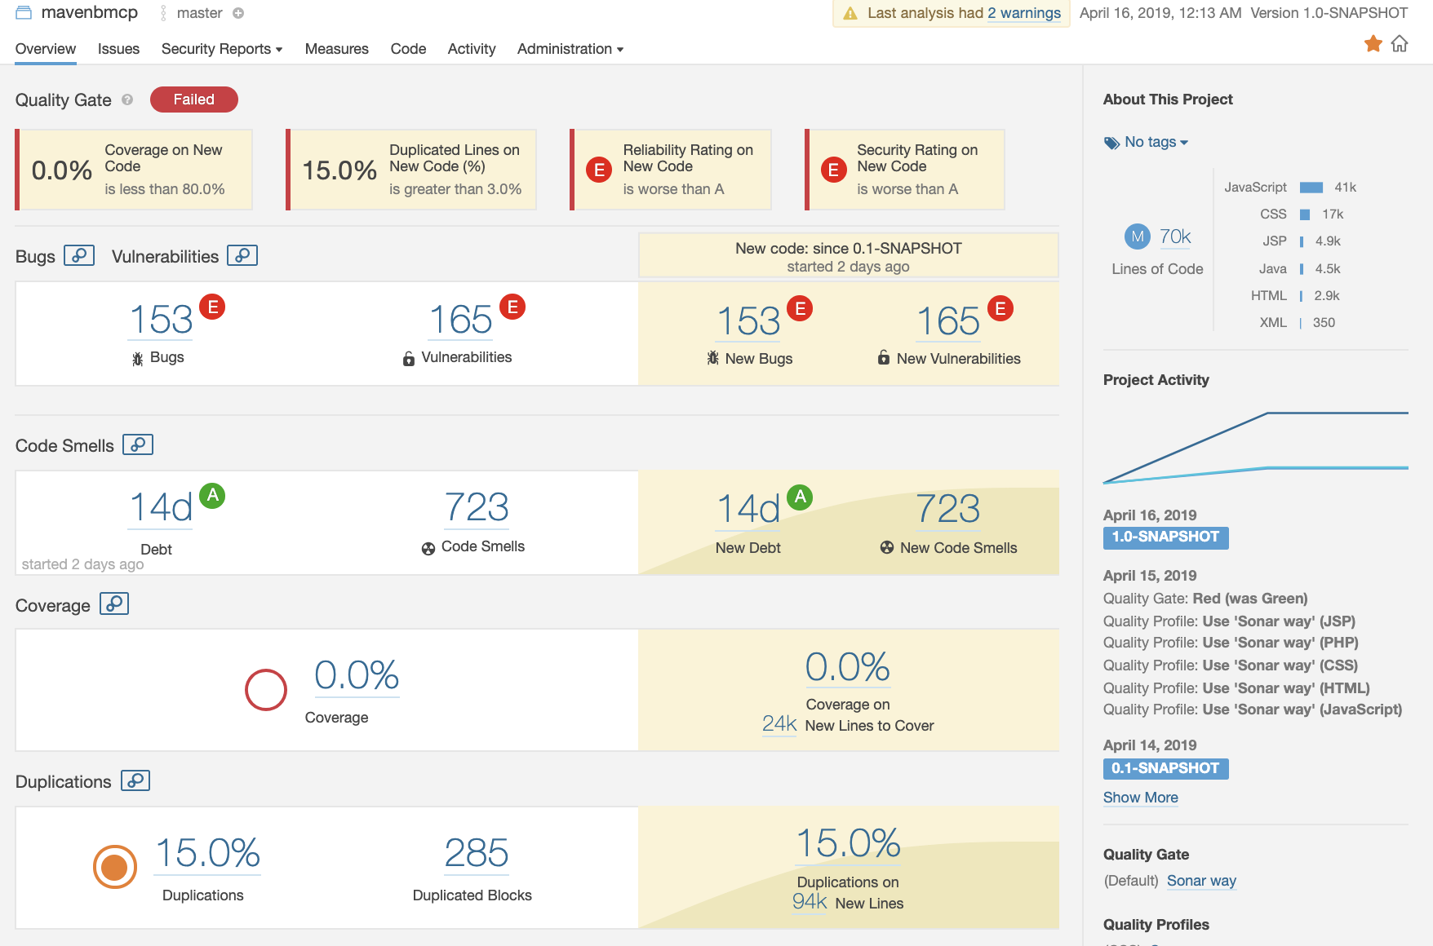Click the red coverage donut indicator
Image resolution: width=1433 pixels, height=946 pixels.
click(x=266, y=690)
